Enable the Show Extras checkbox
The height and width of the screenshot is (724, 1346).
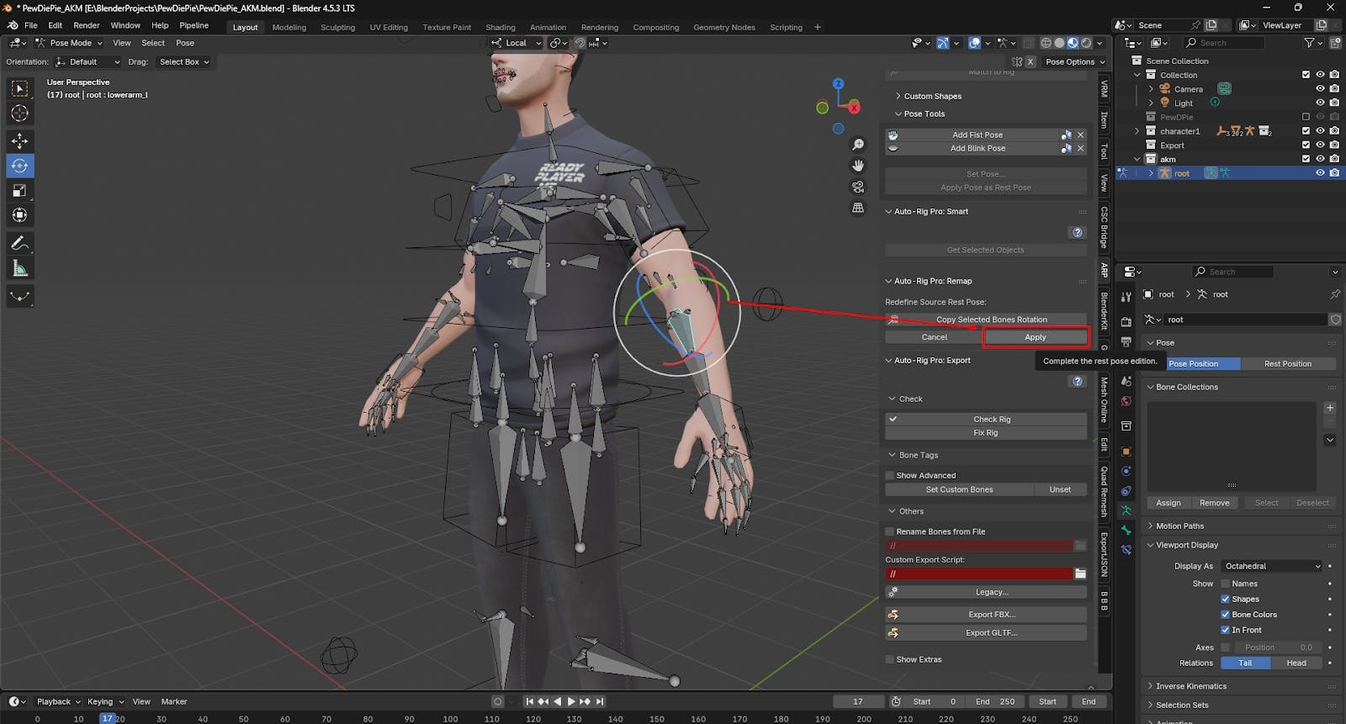(890, 659)
